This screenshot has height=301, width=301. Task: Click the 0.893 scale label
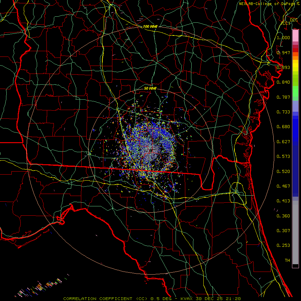(x=283, y=67)
